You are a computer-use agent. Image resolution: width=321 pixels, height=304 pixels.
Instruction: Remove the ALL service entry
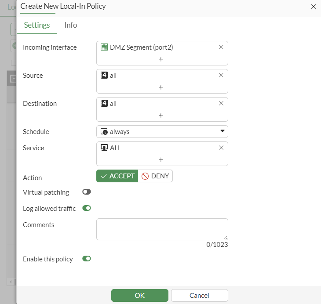pyautogui.click(x=221, y=148)
